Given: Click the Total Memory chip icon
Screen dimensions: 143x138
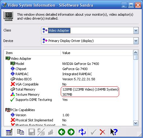Looking at the screenshot, I should [13, 89].
